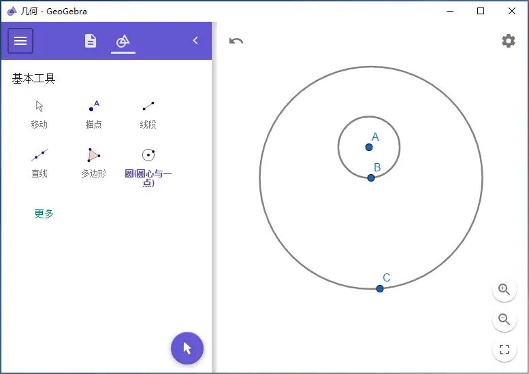Collapse the side panel with chevron
This screenshot has height=374, width=529.
point(195,41)
